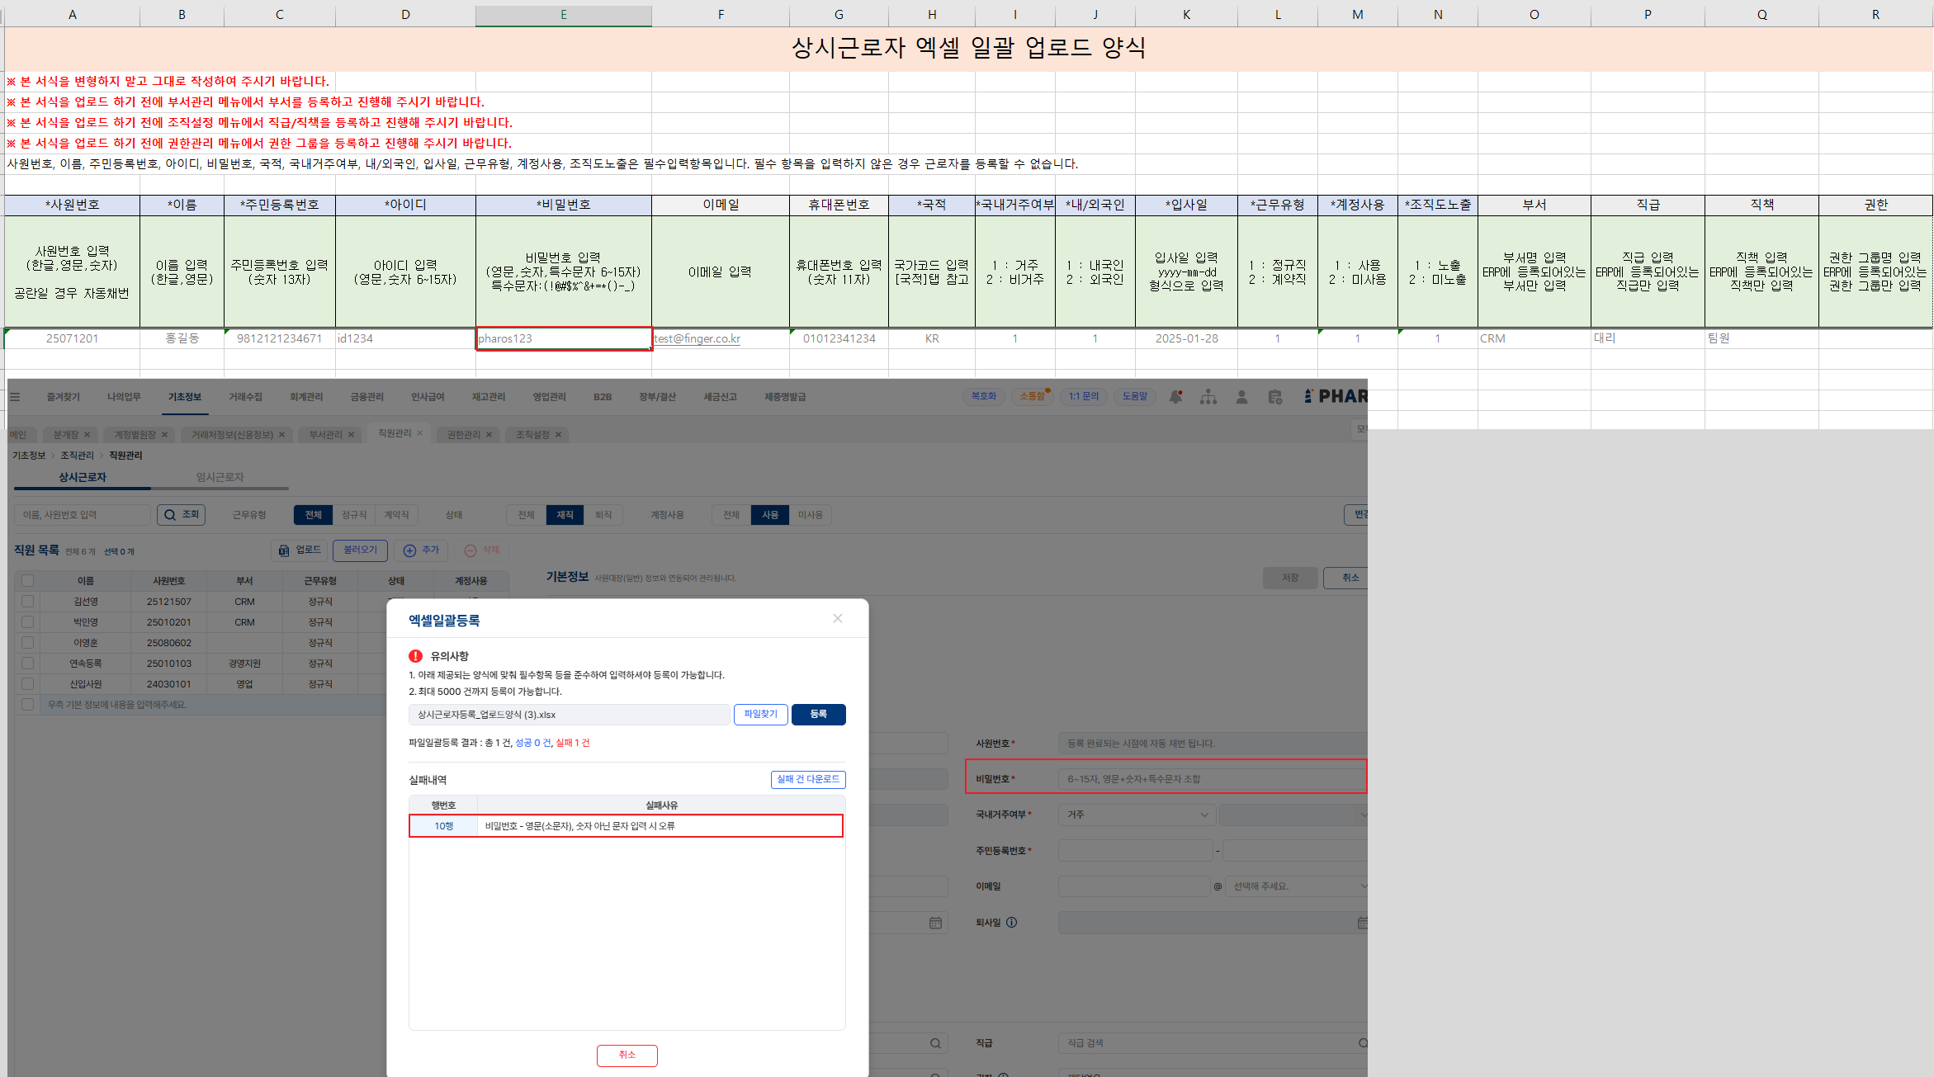This screenshot has width=1934, height=1077.
Task: Open the test@finger.co.kr email link
Action: [697, 339]
